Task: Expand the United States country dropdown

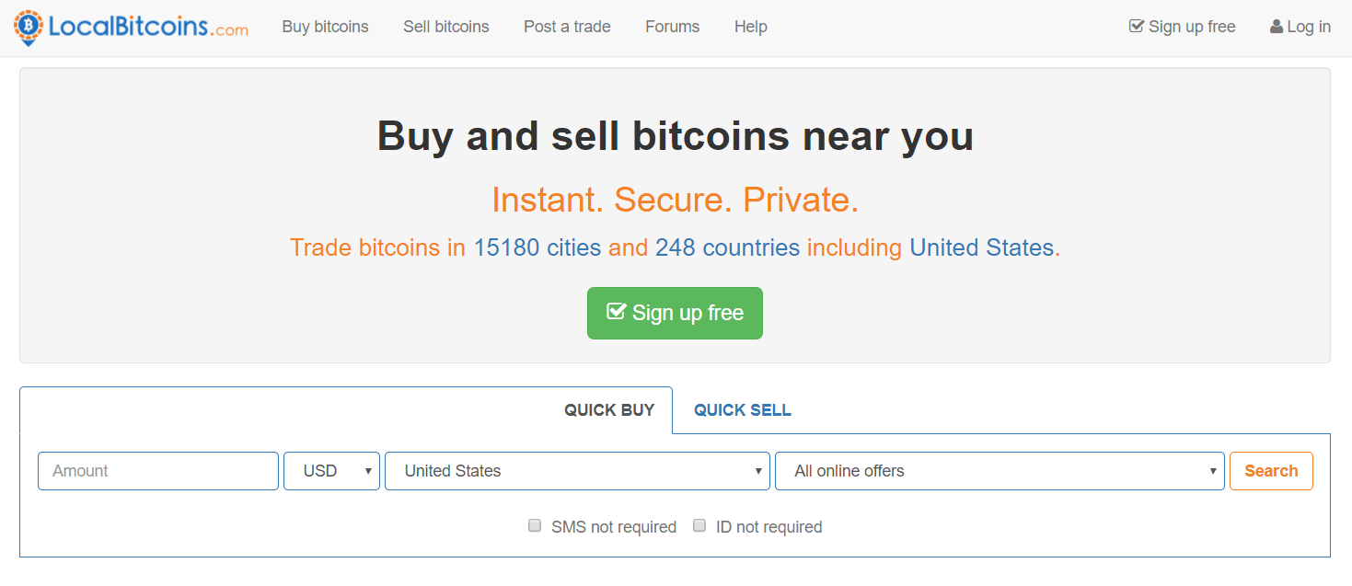Action: [577, 471]
